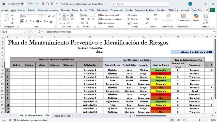Click the Clear eraser icon

click(x=147, y=23)
